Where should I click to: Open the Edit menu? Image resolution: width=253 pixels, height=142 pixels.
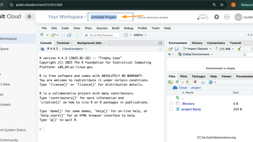[x=54, y=28]
